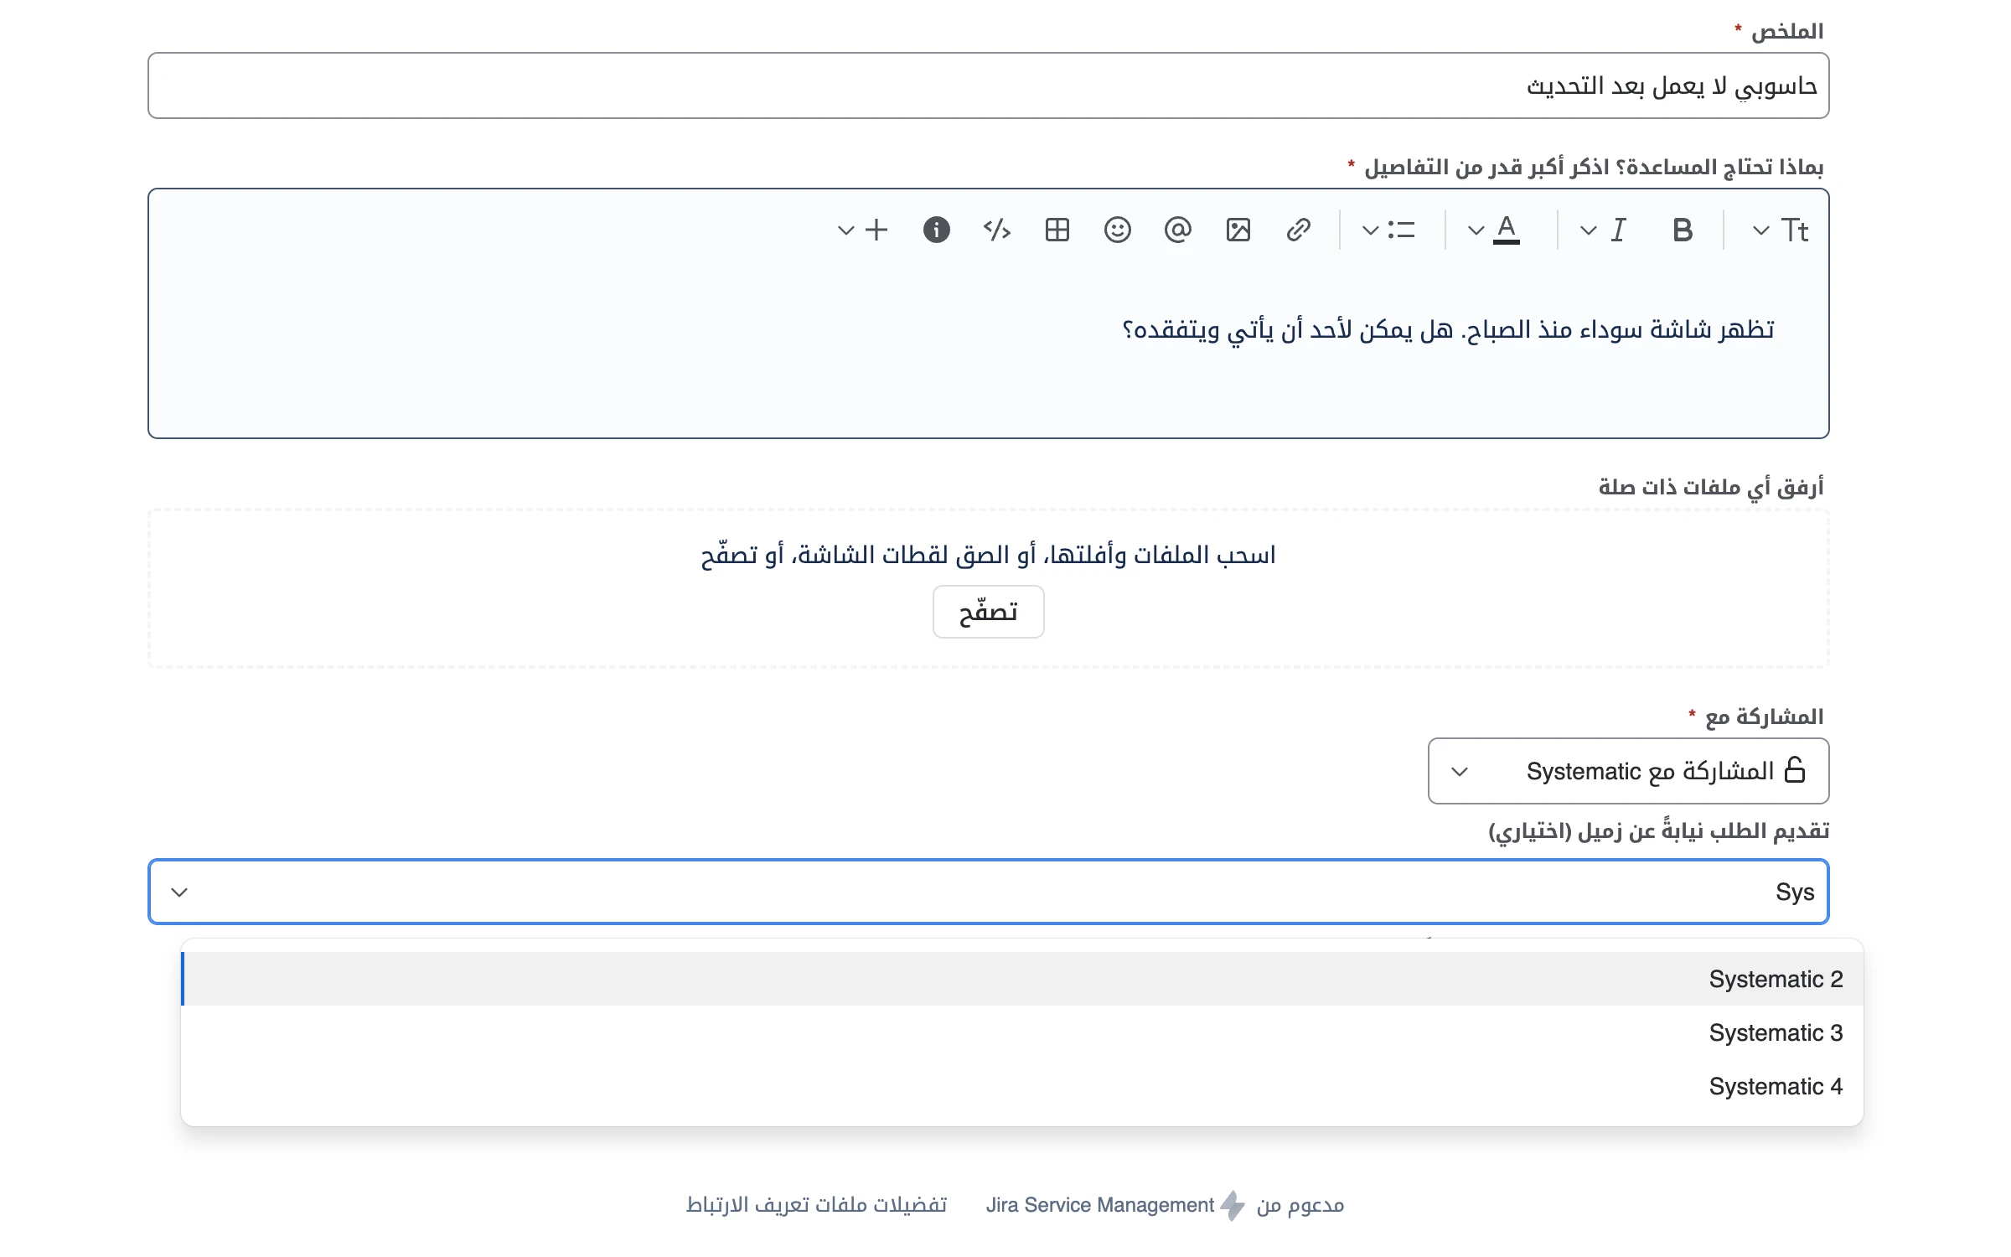Open the share with Systematic dropdown
This screenshot has height=1257, width=2011.
pyautogui.click(x=1628, y=771)
